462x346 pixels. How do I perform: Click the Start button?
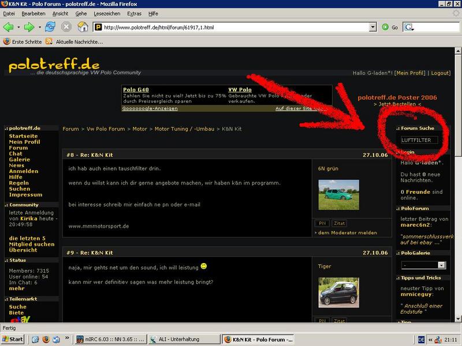12,339
